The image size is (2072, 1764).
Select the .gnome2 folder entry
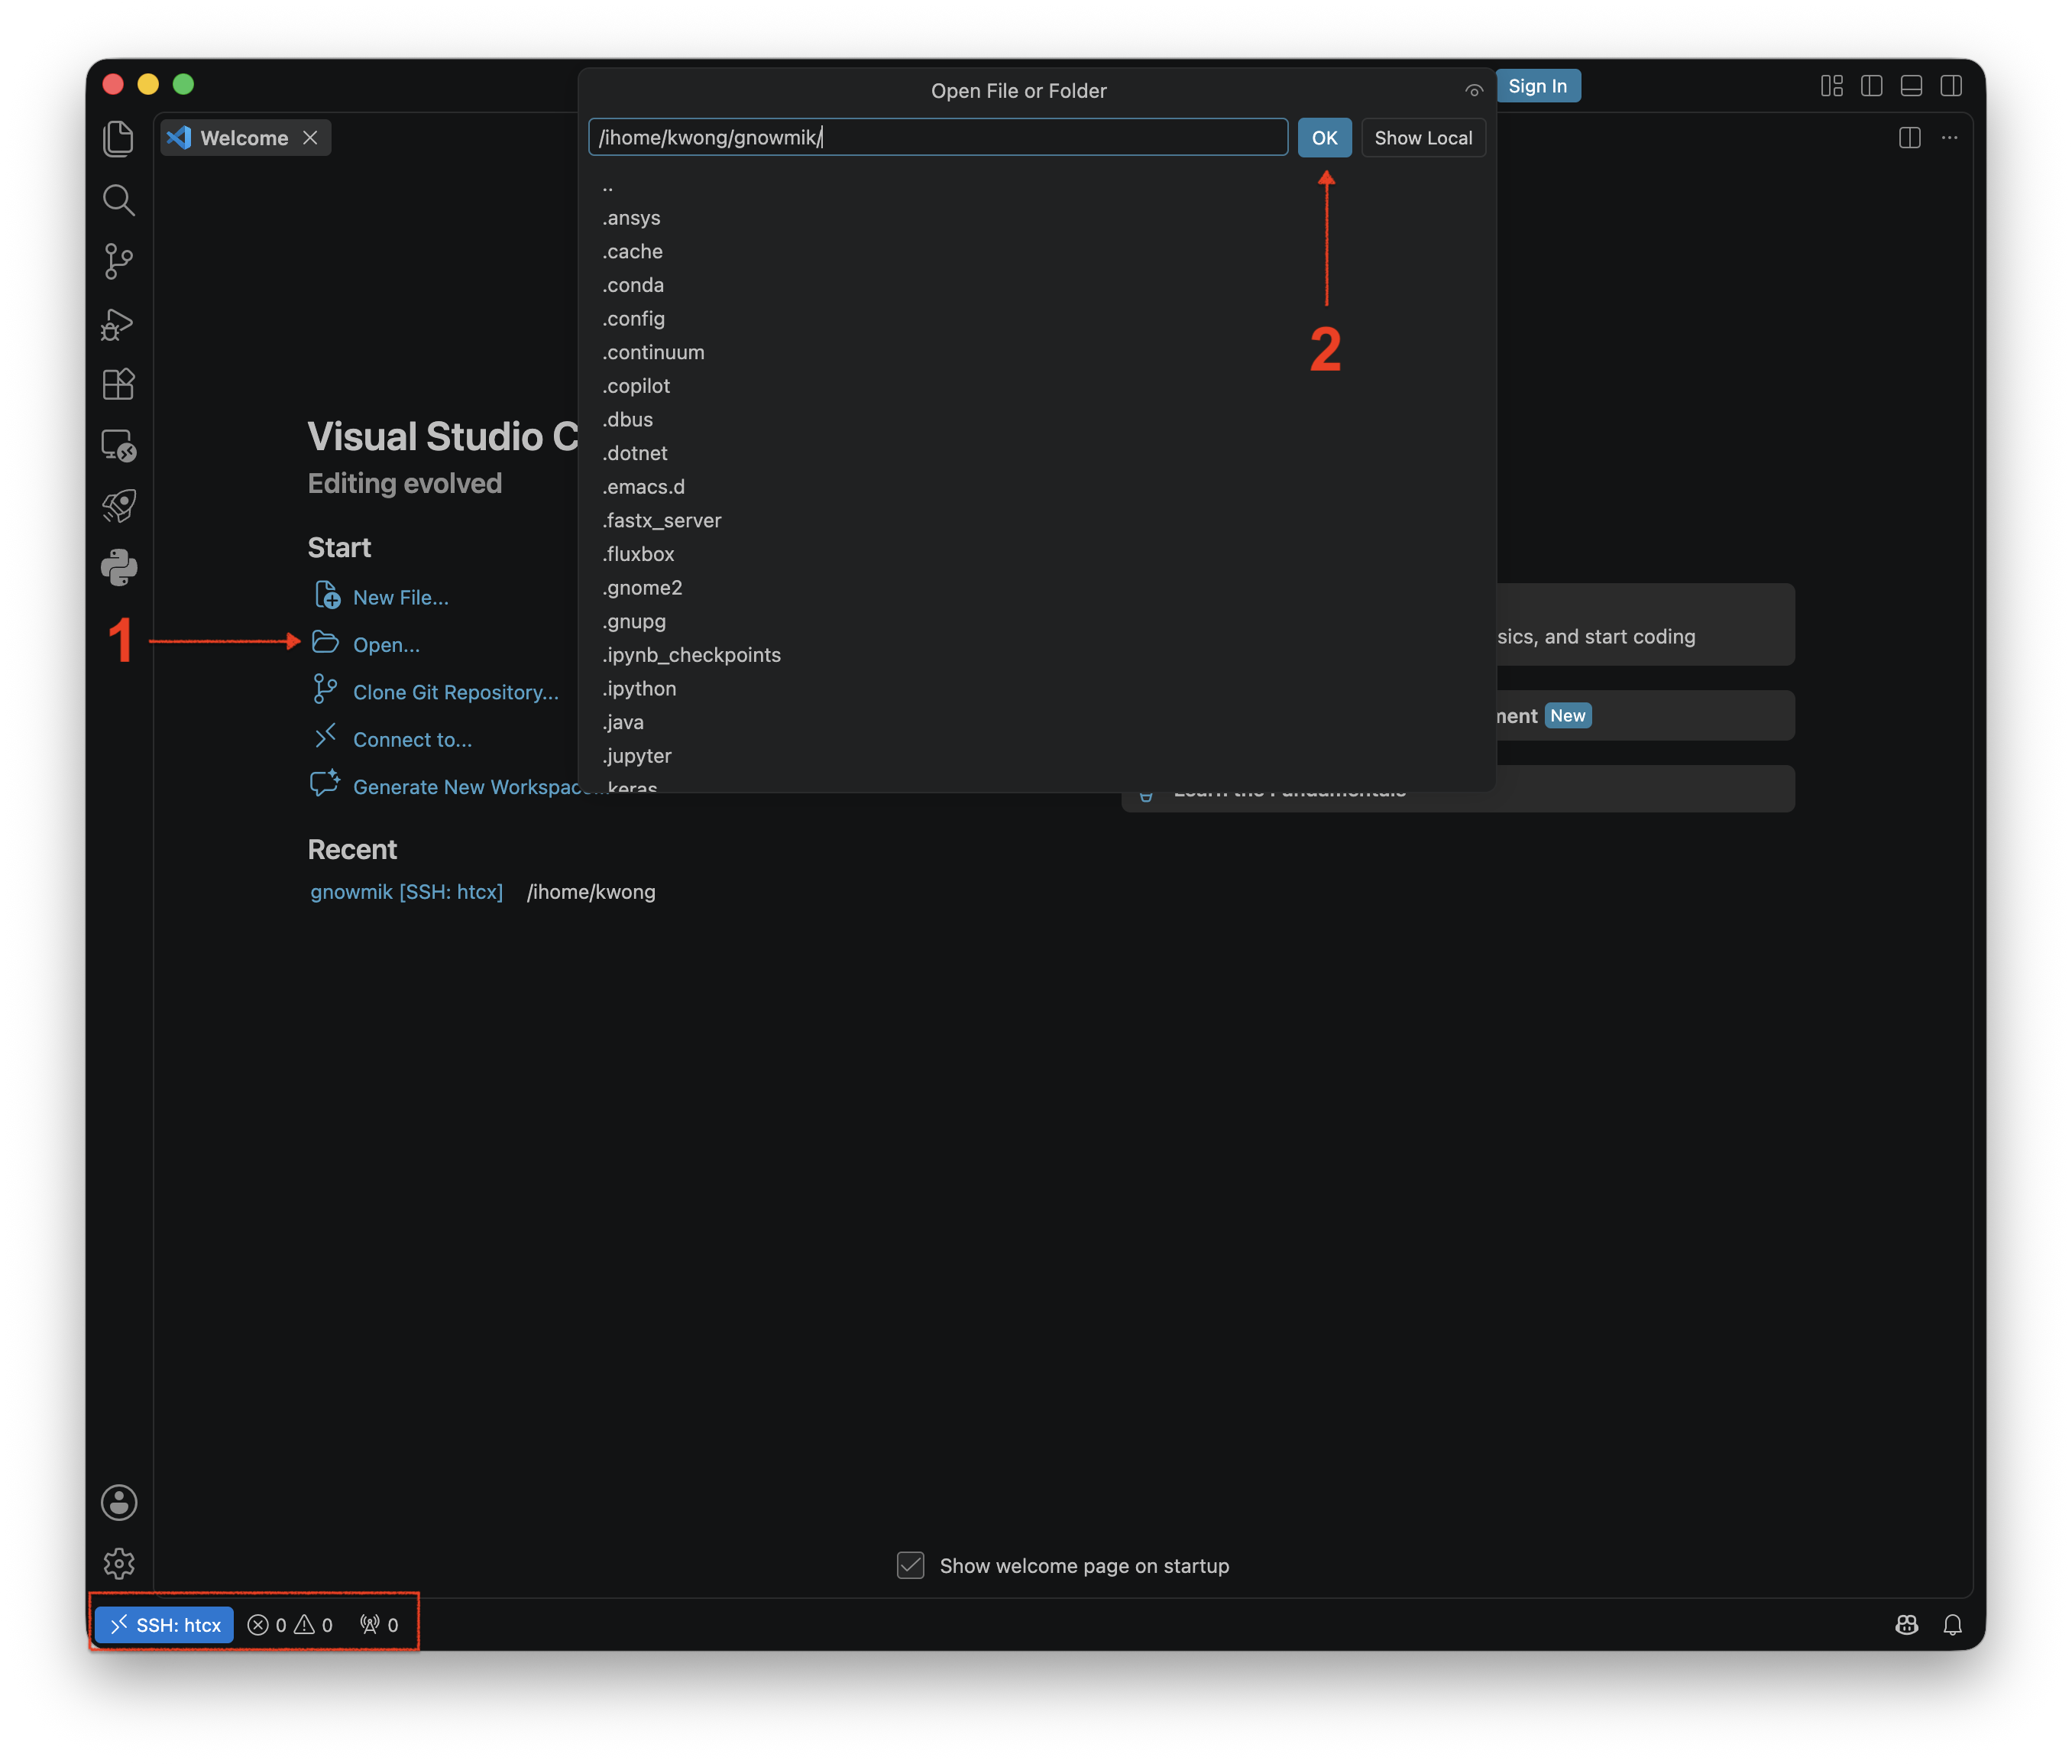click(1037, 588)
